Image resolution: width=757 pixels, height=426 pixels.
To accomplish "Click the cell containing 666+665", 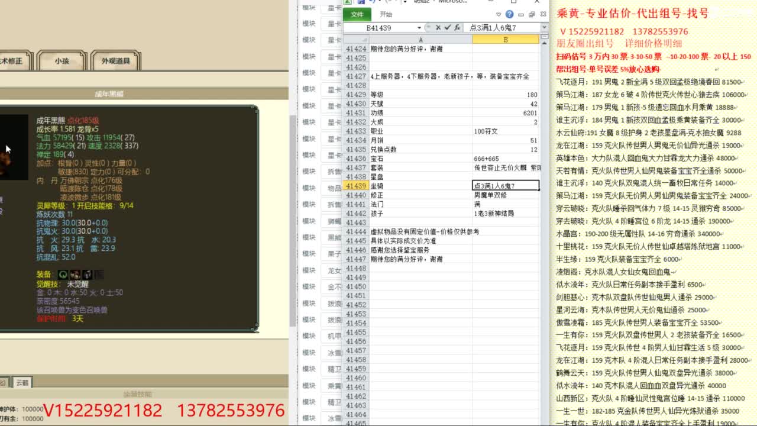I will (506, 159).
